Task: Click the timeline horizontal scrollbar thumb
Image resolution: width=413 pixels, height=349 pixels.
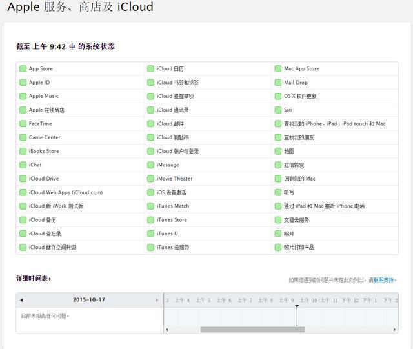Action: 252,330
